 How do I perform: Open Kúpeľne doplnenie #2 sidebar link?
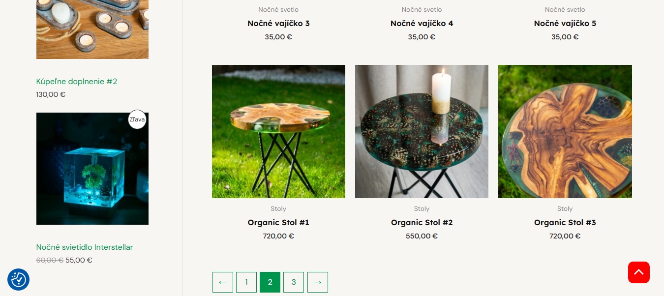[77, 82]
